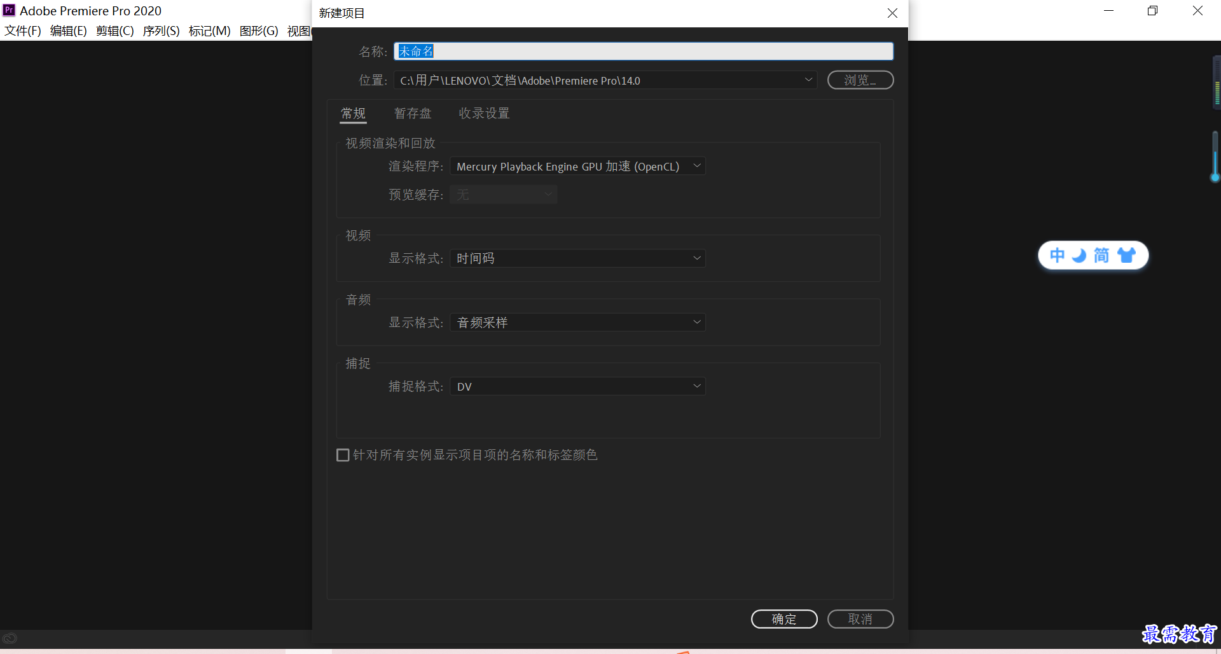The image size is (1221, 654).
Task: Click the 浏览... browse button
Action: pyautogui.click(x=860, y=80)
